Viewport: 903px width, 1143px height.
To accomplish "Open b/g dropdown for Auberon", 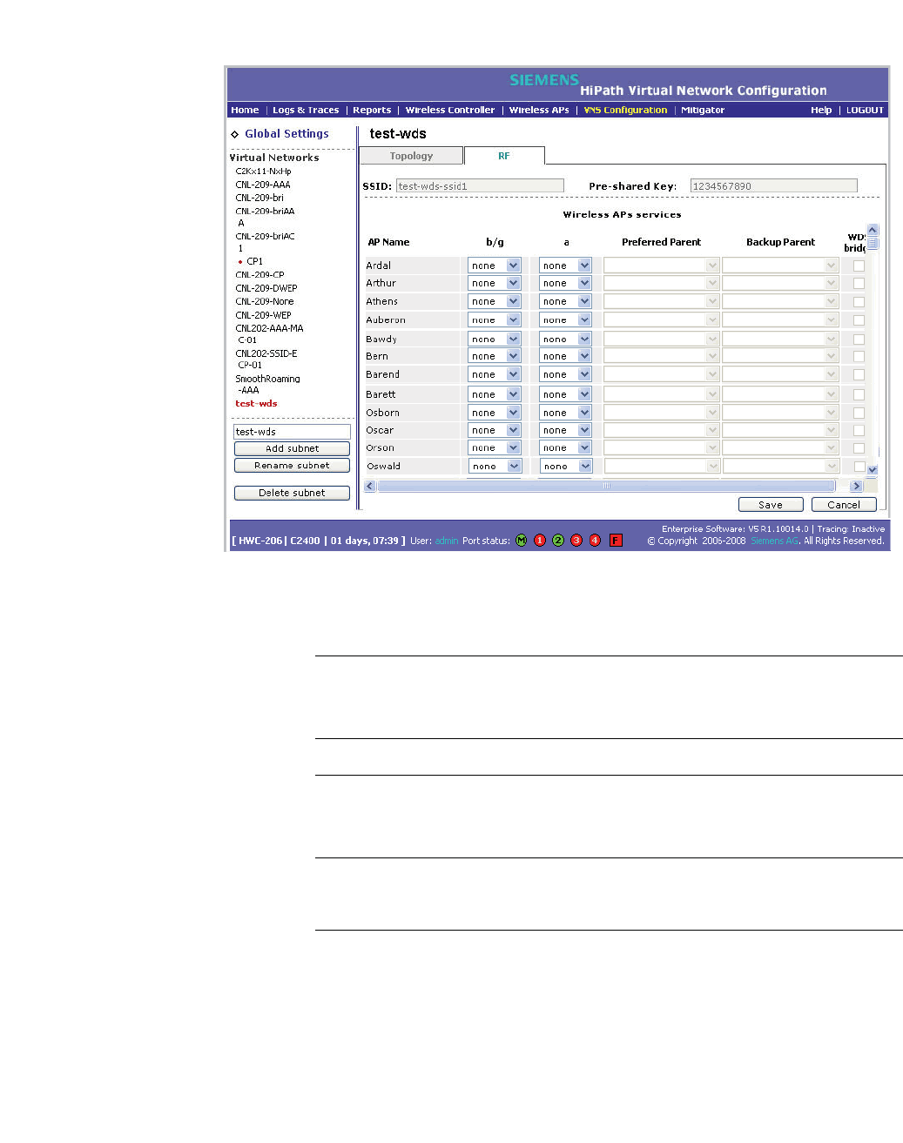I will point(494,319).
